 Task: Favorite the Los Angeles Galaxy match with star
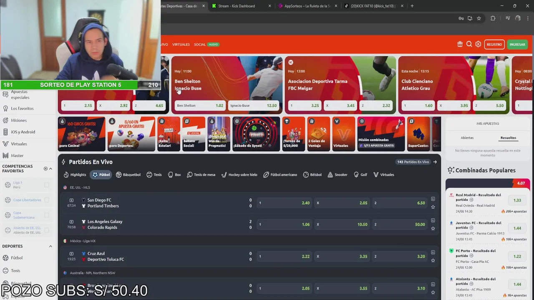tap(433, 228)
